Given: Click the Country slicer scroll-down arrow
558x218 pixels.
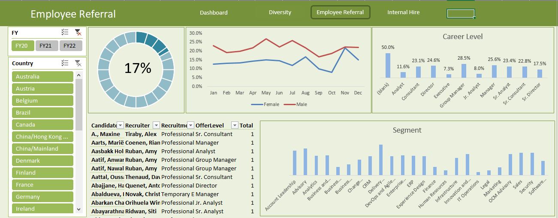Looking at the screenshot, I should tap(78, 209).
